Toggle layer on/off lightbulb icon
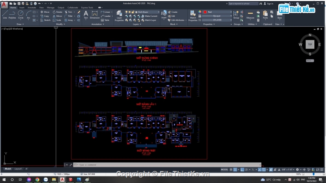Viewport: 326px width, 183px height. coord(126,12)
